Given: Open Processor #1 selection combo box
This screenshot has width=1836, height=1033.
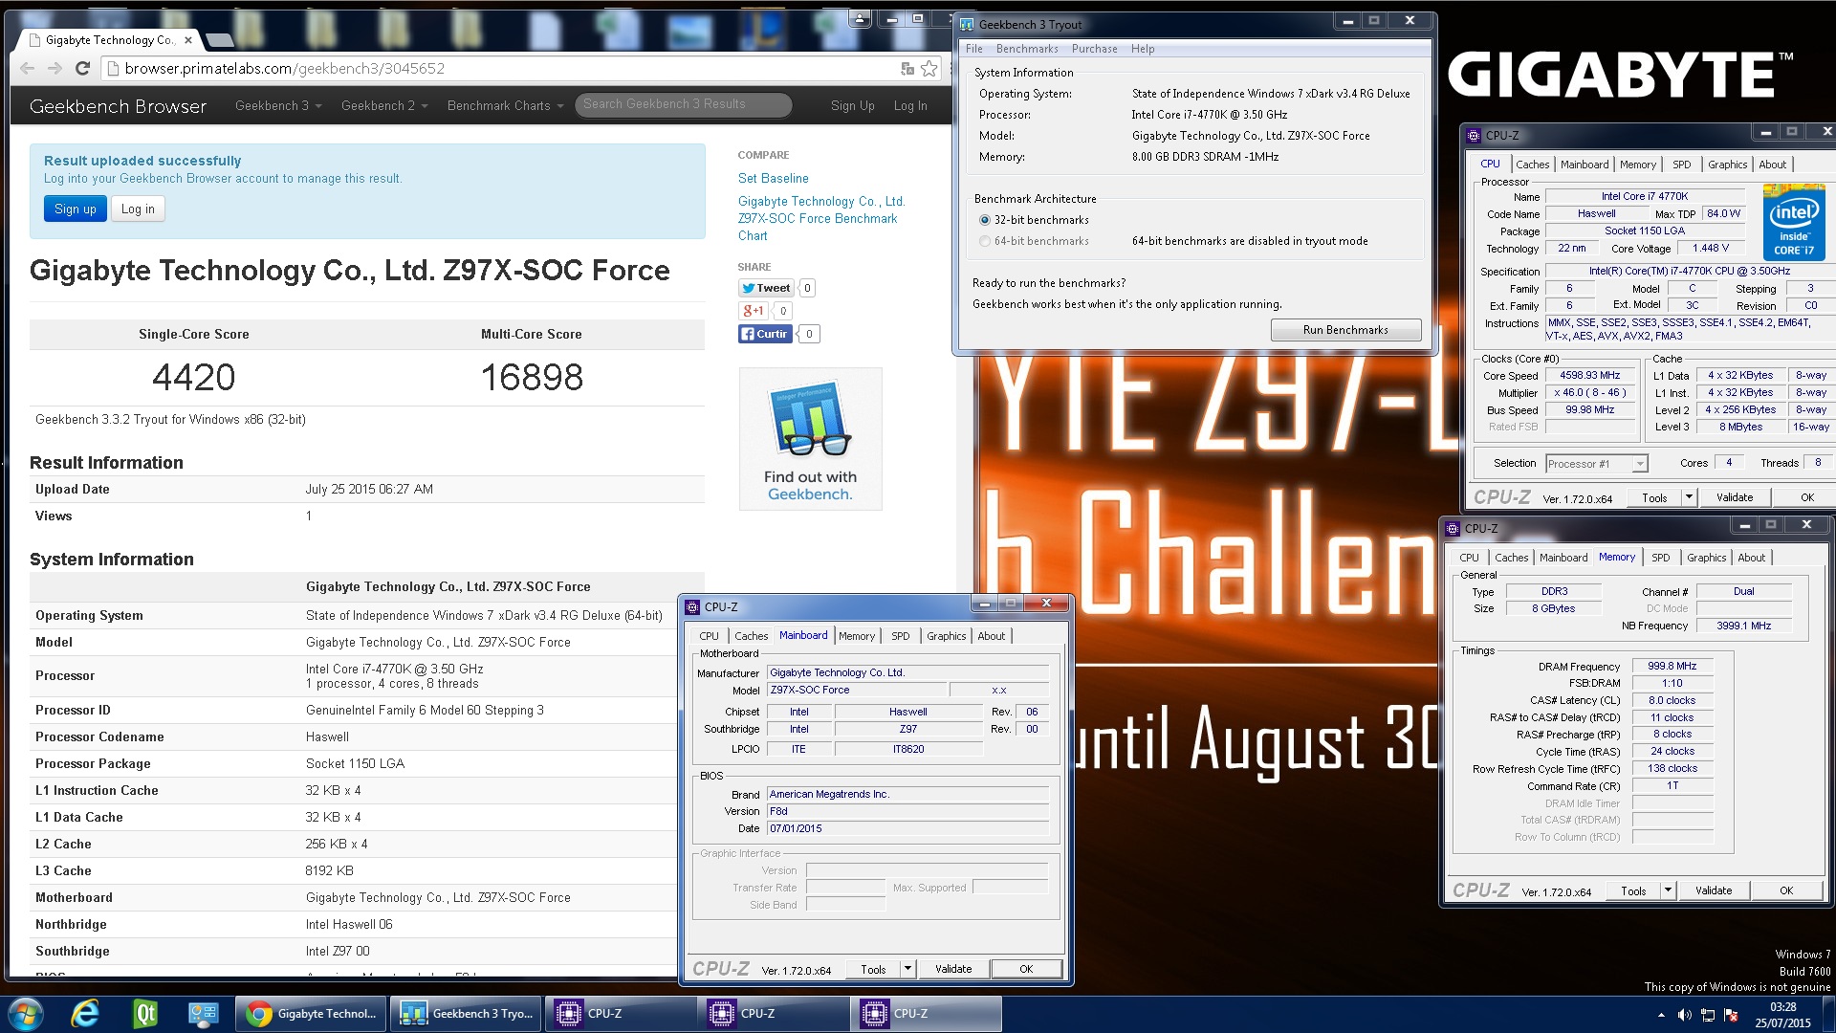Looking at the screenshot, I should (x=1596, y=464).
